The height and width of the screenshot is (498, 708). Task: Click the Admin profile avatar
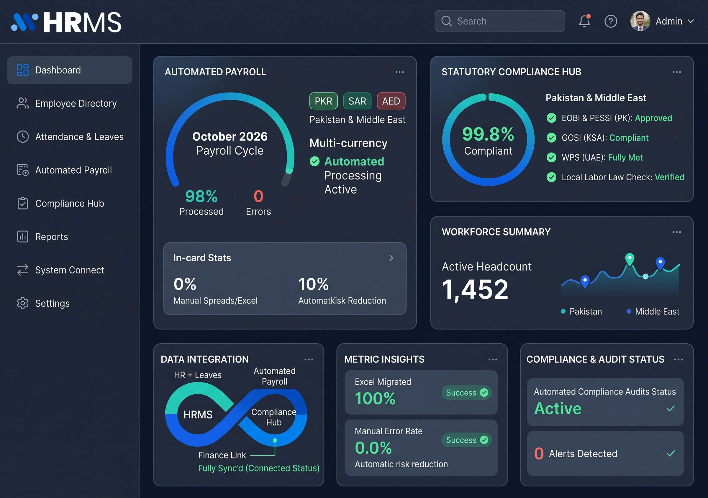pos(640,21)
